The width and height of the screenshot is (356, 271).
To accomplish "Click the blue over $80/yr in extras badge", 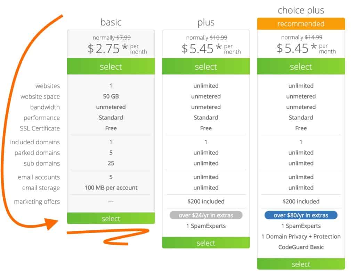I will click(x=301, y=215).
